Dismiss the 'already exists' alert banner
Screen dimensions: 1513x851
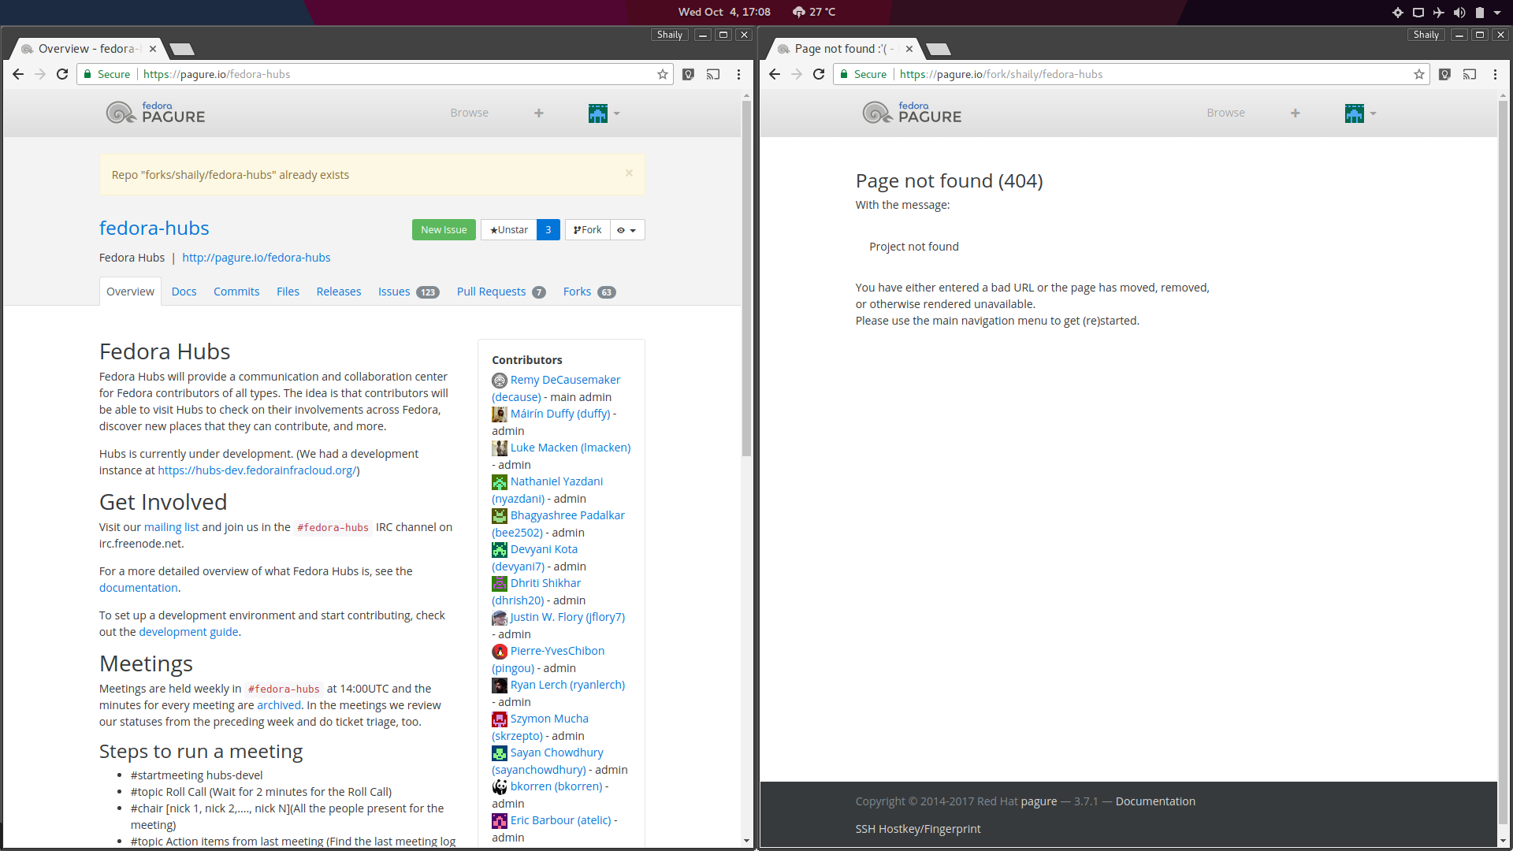coord(629,173)
